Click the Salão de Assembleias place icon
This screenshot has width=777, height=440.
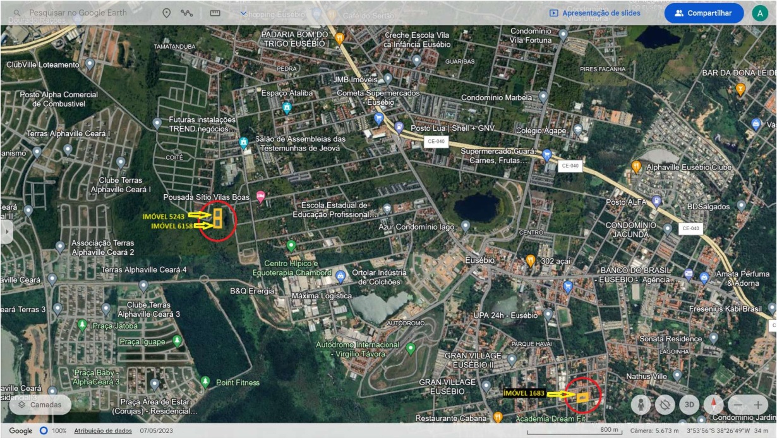pyautogui.click(x=244, y=144)
